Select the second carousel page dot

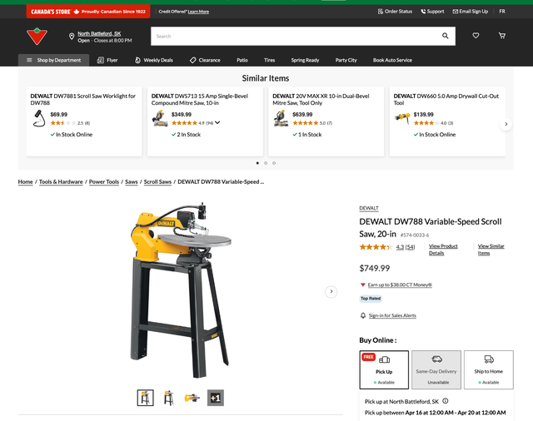point(266,163)
